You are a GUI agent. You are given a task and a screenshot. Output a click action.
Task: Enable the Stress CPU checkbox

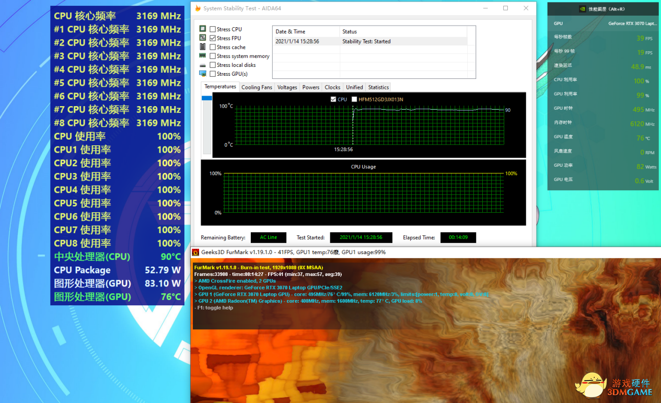pyautogui.click(x=213, y=29)
